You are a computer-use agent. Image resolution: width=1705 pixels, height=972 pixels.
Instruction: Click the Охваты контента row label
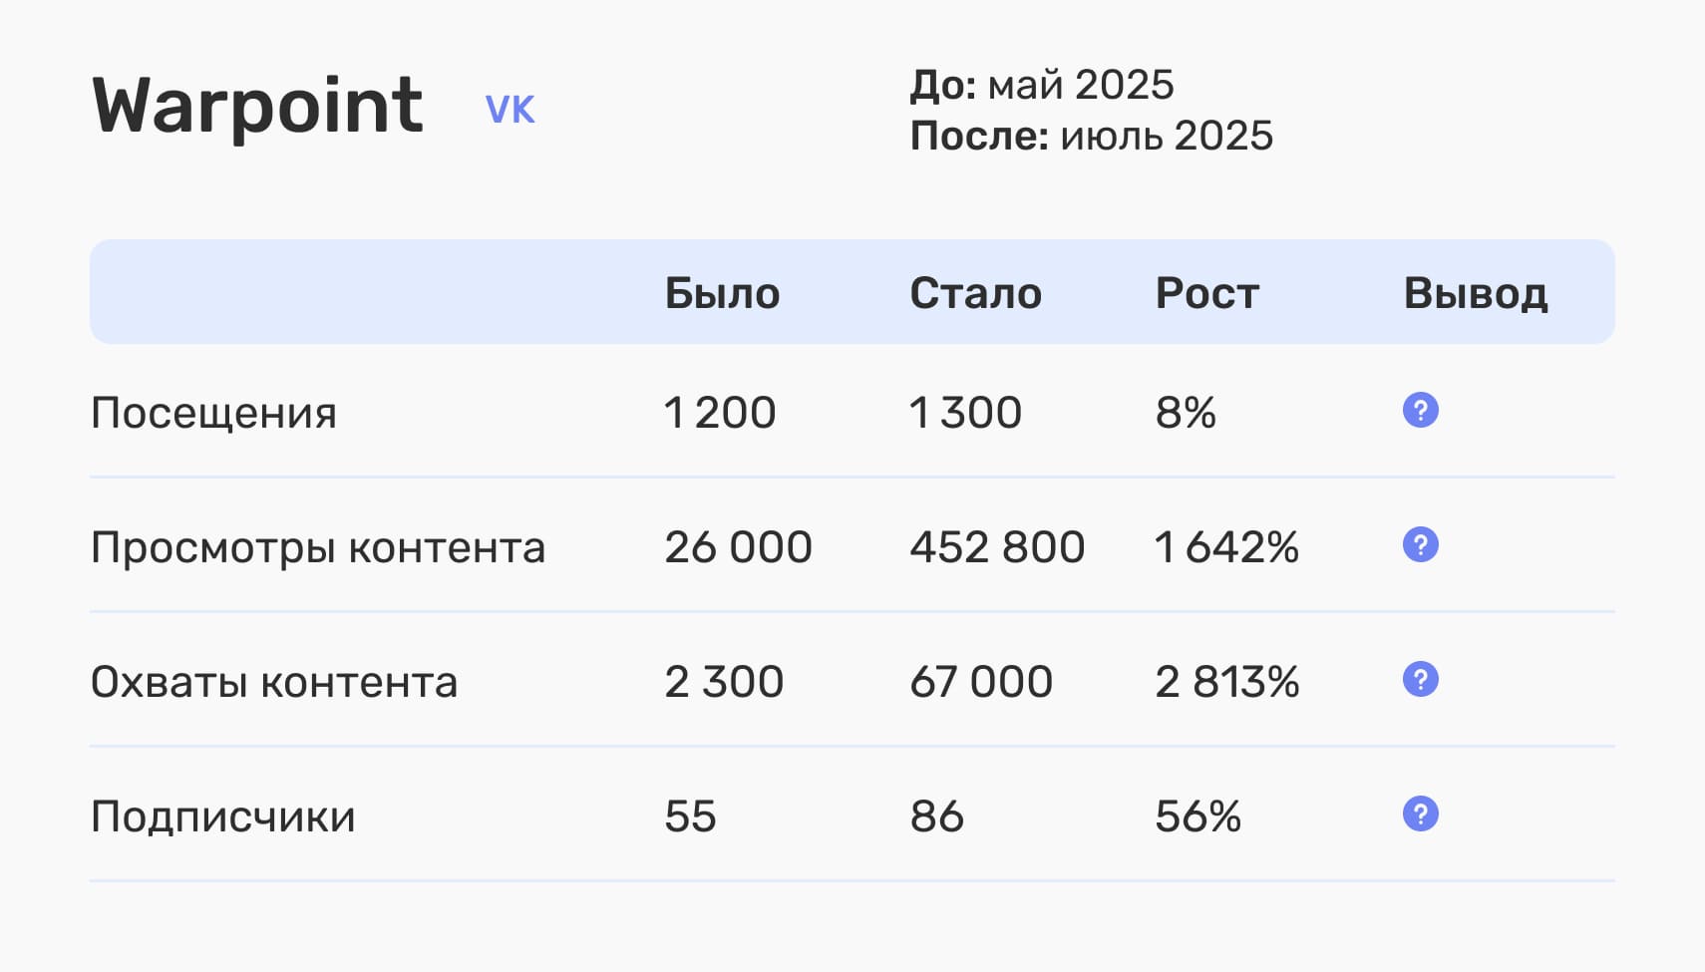tap(274, 682)
